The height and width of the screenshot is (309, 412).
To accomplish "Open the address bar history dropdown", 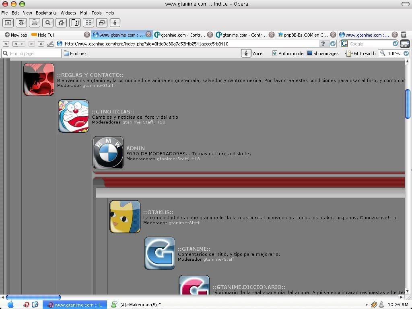I will point(333,44).
